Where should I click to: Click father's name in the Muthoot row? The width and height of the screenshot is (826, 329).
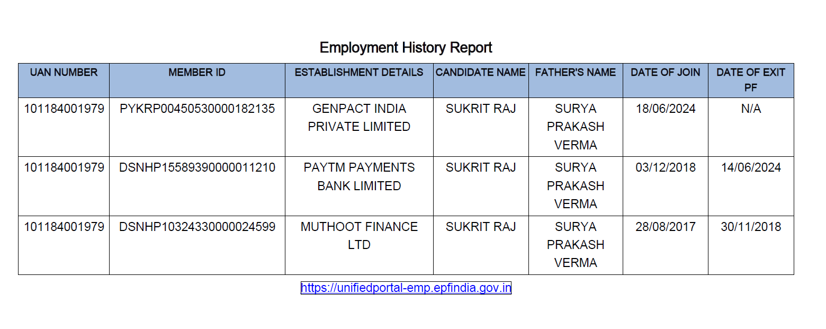(576, 245)
